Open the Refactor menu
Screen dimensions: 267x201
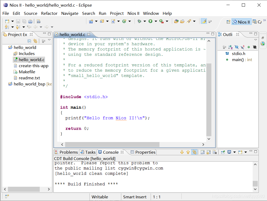[49, 13]
